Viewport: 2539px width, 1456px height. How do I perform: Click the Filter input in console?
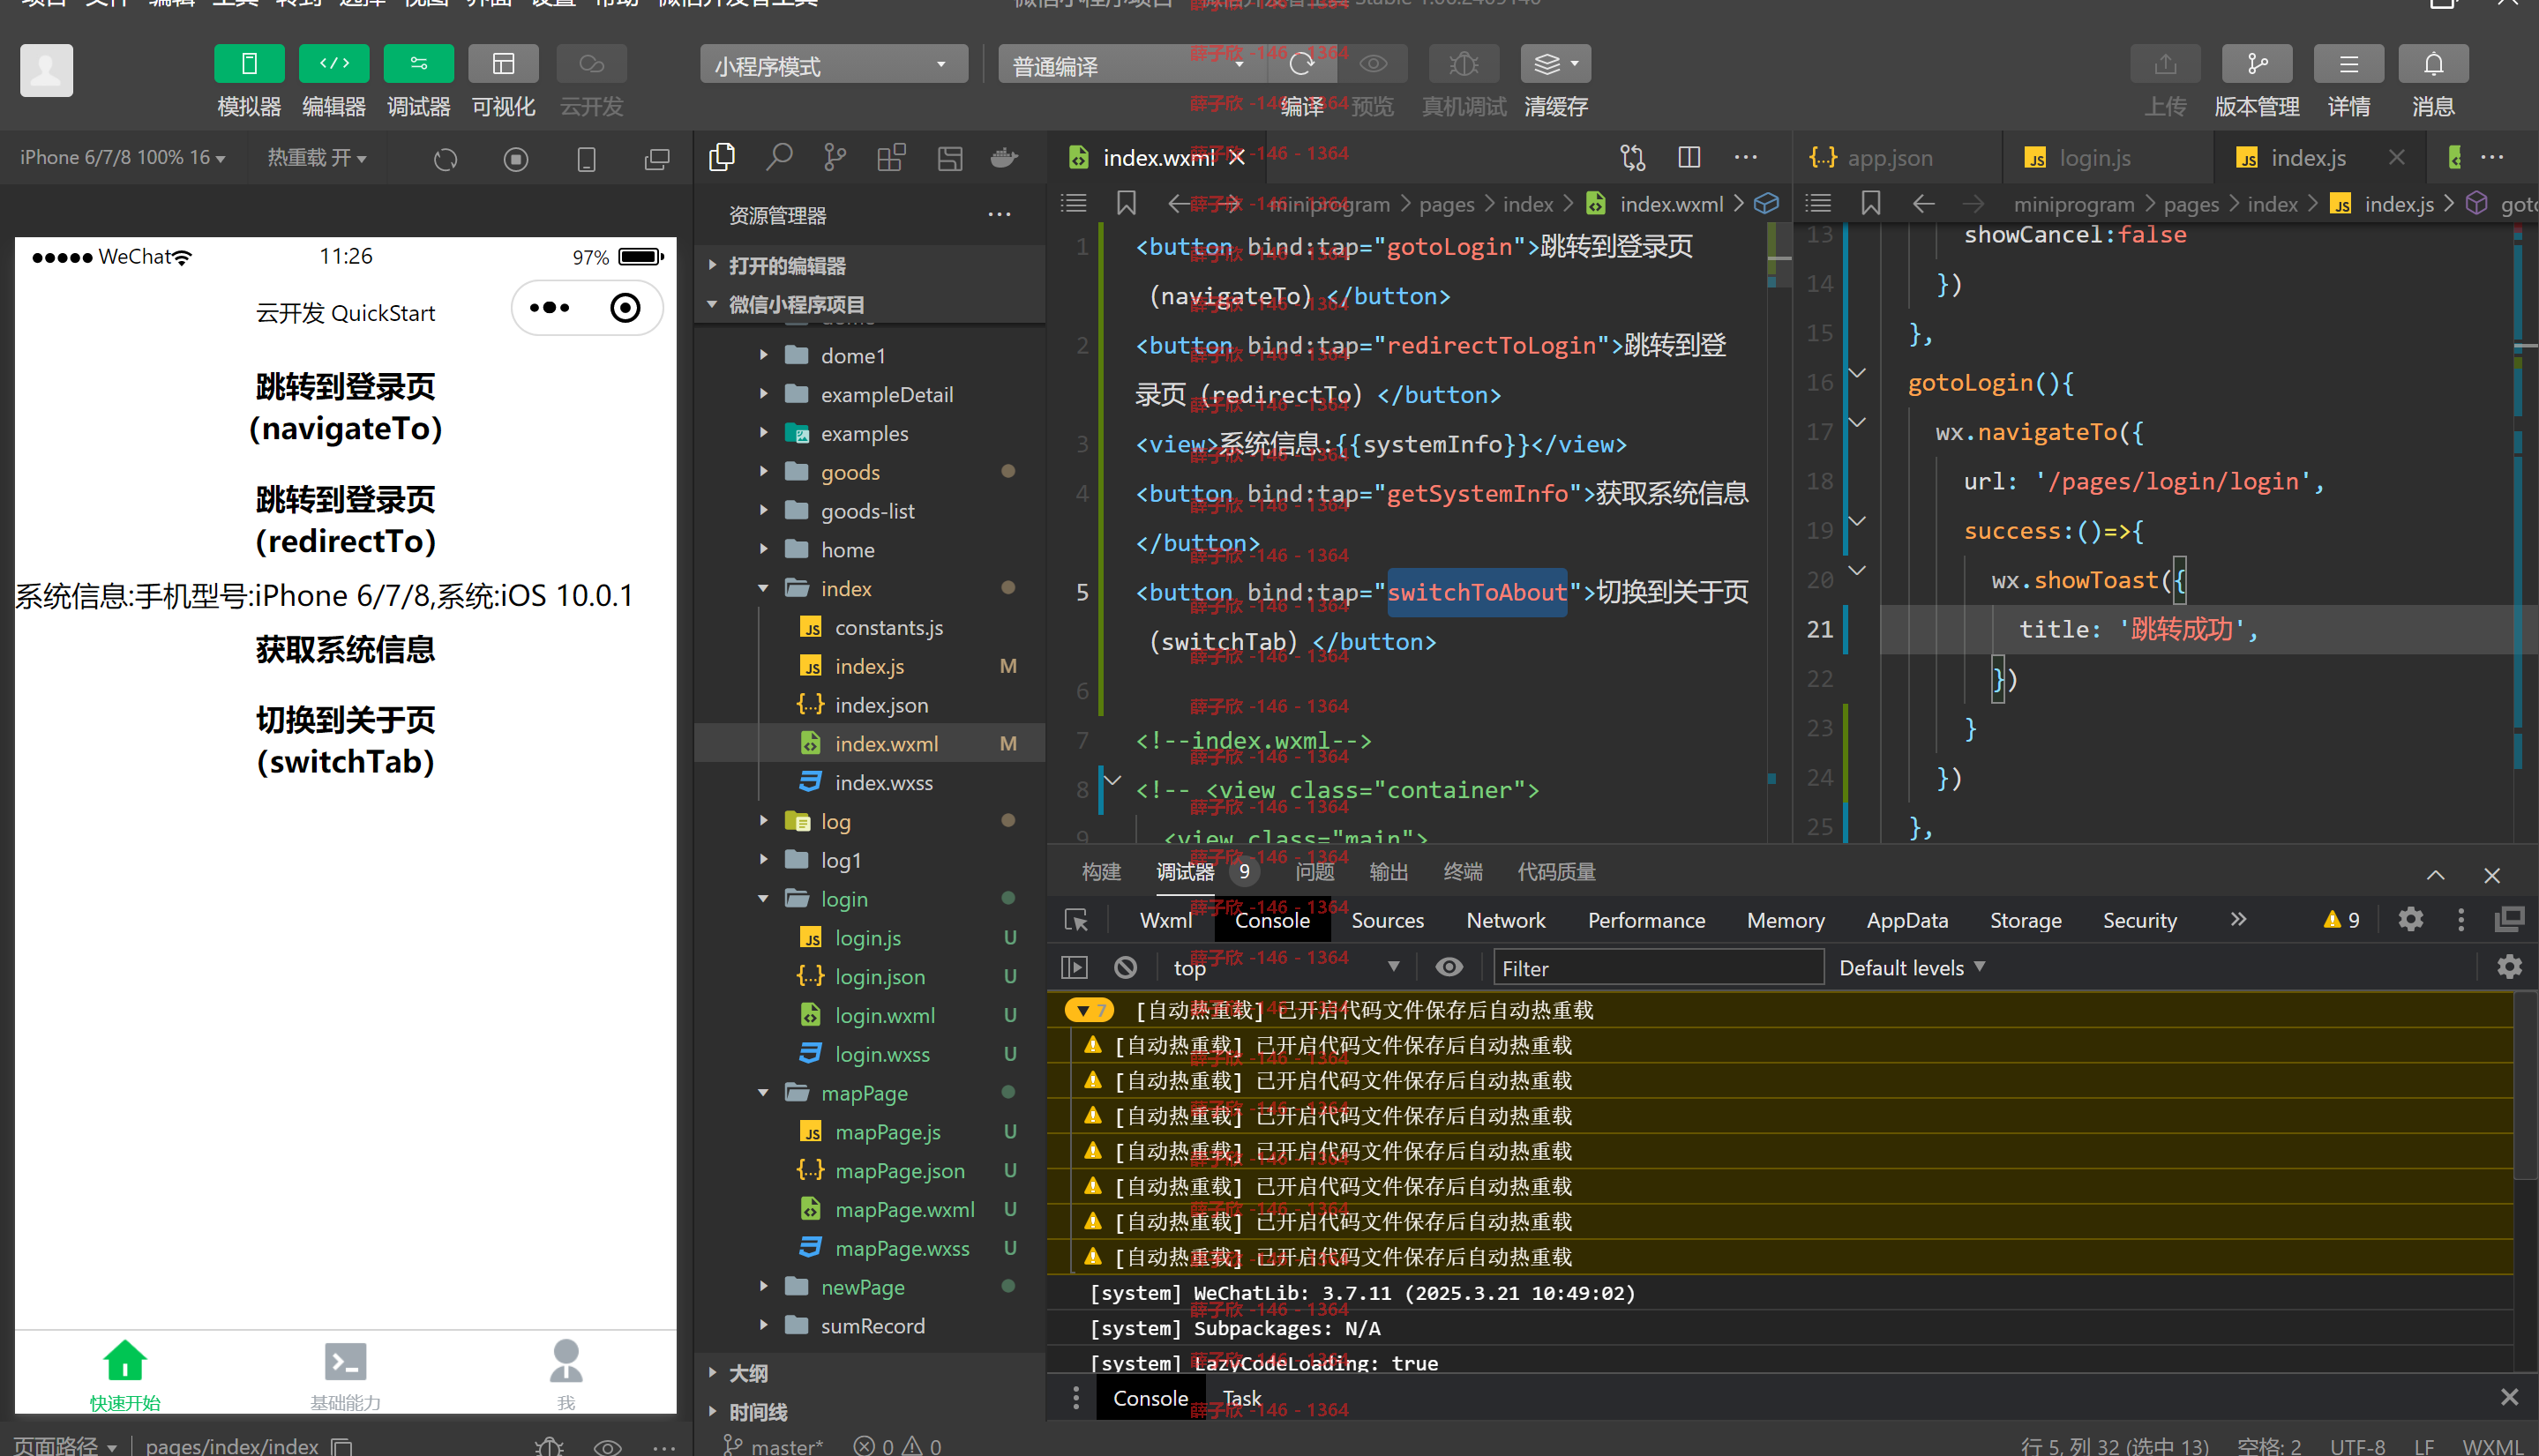point(1659,968)
